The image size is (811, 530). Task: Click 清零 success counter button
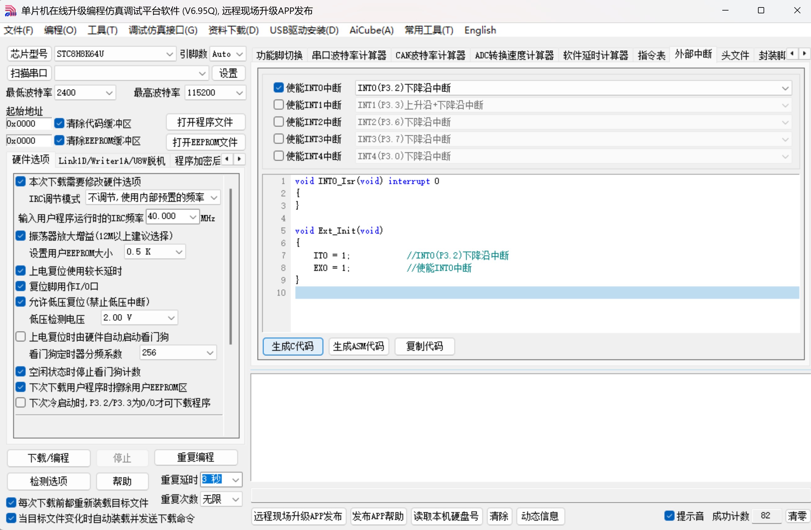(797, 516)
